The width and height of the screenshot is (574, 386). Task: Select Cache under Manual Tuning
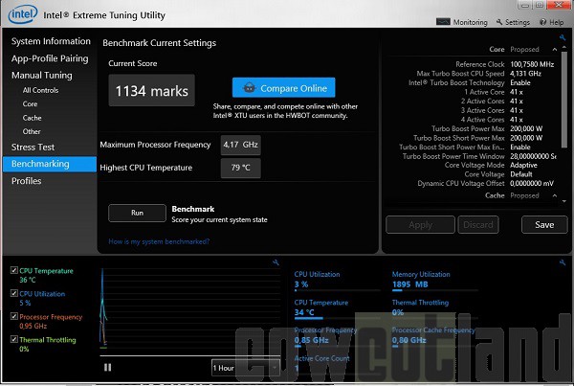[32, 118]
